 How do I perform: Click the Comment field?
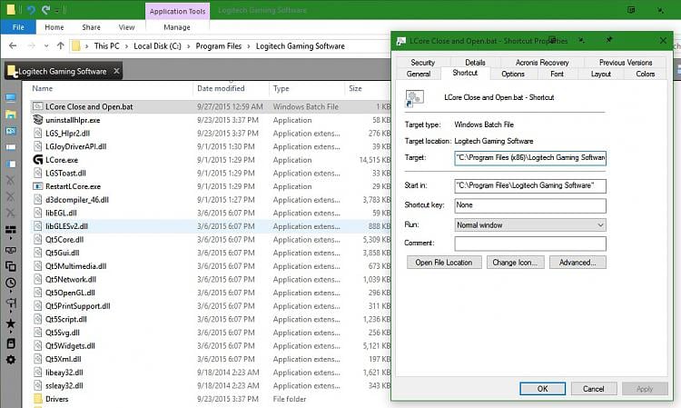pos(530,244)
